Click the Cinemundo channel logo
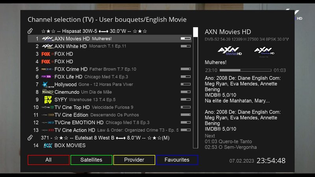The width and height of the screenshot is (315, 177). click(x=47, y=92)
